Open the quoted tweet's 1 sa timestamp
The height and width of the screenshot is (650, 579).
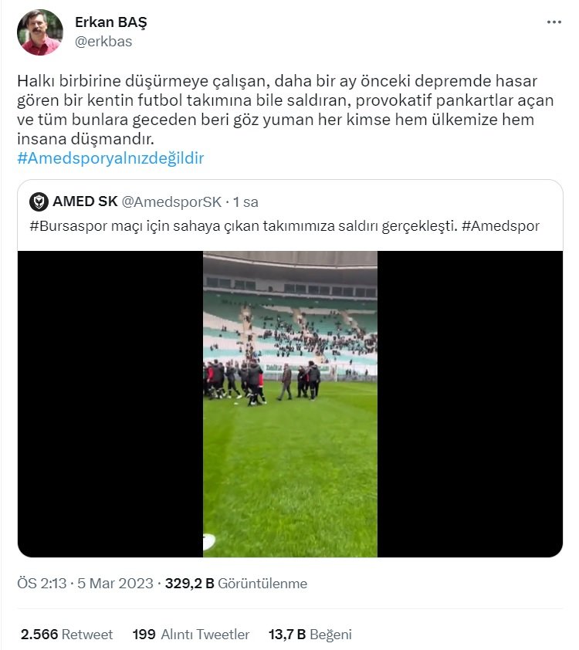[x=245, y=202]
